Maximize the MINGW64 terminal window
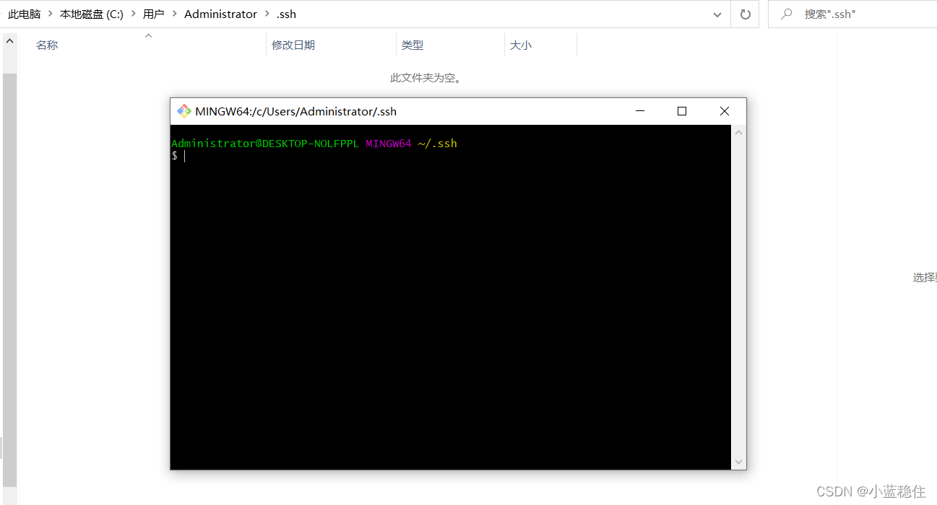The width and height of the screenshot is (937, 505). click(681, 111)
